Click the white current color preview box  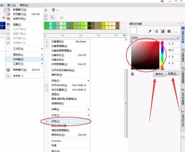click(134, 31)
